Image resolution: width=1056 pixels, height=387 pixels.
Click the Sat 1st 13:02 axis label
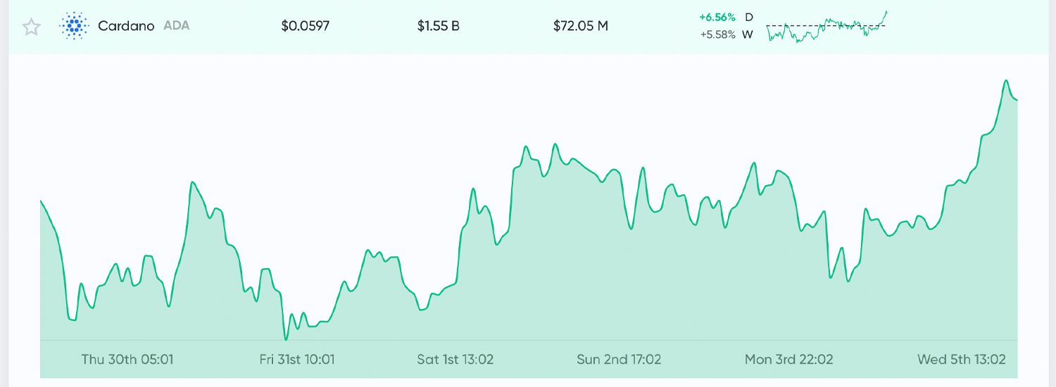(x=455, y=359)
